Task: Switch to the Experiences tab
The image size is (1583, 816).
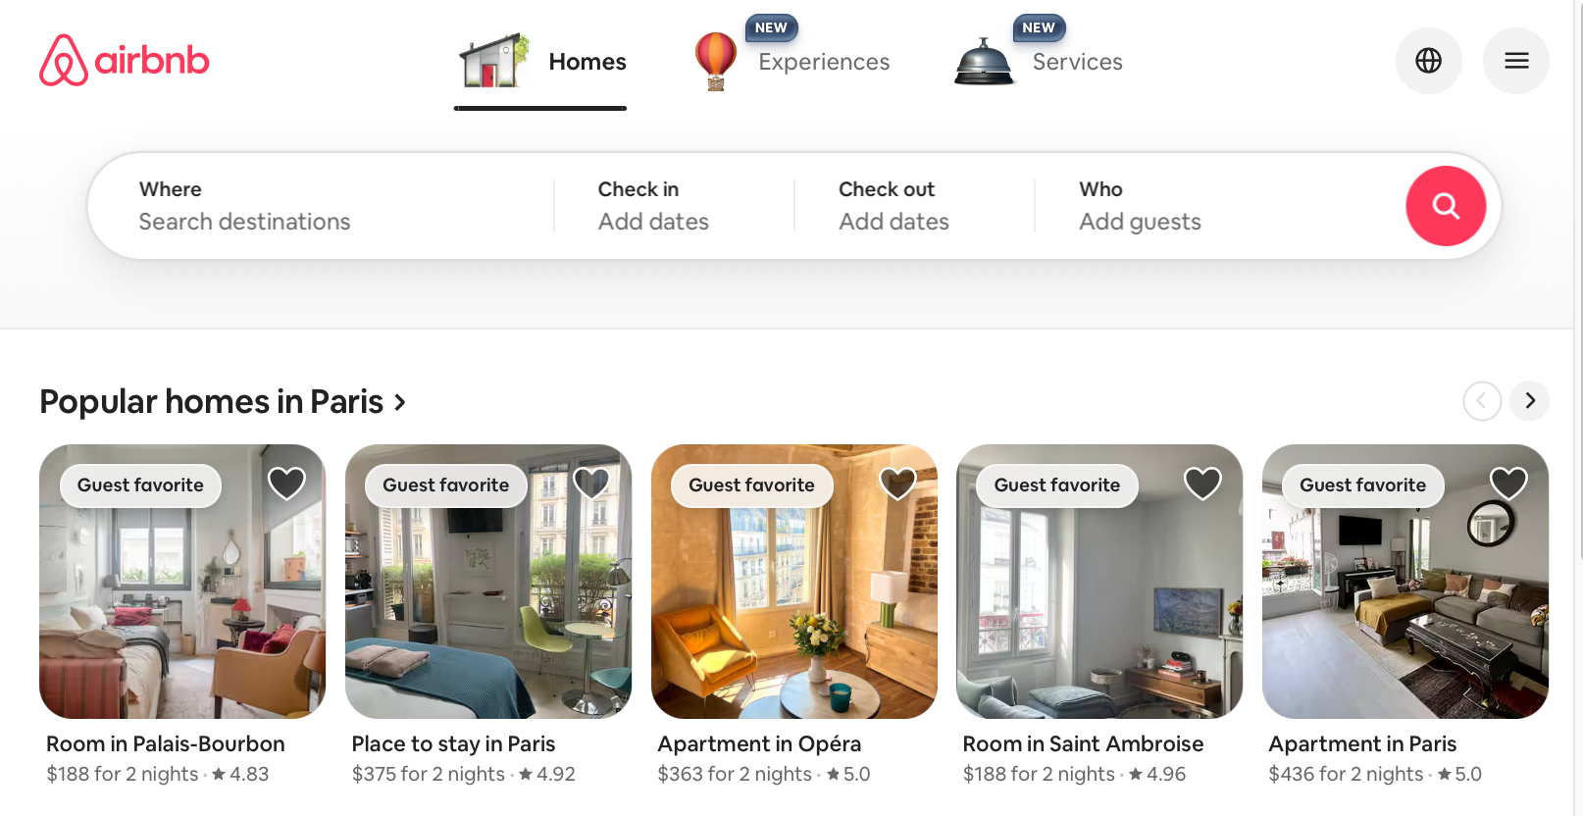Action: (x=824, y=62)
